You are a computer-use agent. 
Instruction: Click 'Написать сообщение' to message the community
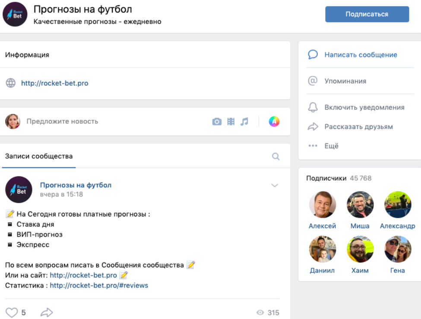tap(361, 55)
